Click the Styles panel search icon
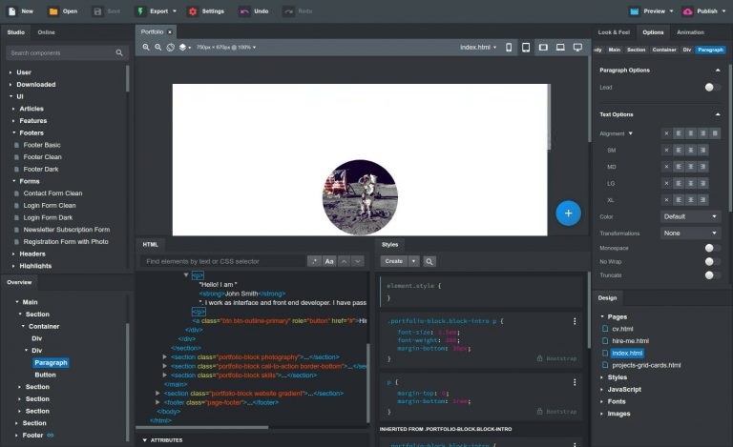 [429, 261]
